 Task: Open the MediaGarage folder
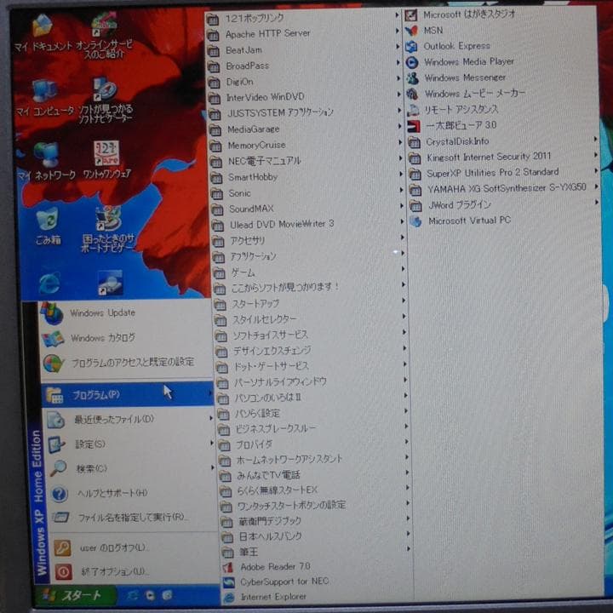(x=306, y=129)
